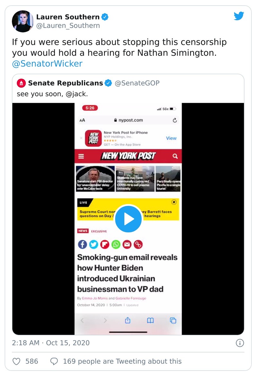
Task: Click "169 people are Tweeting about this"
Action: point(122,362)
